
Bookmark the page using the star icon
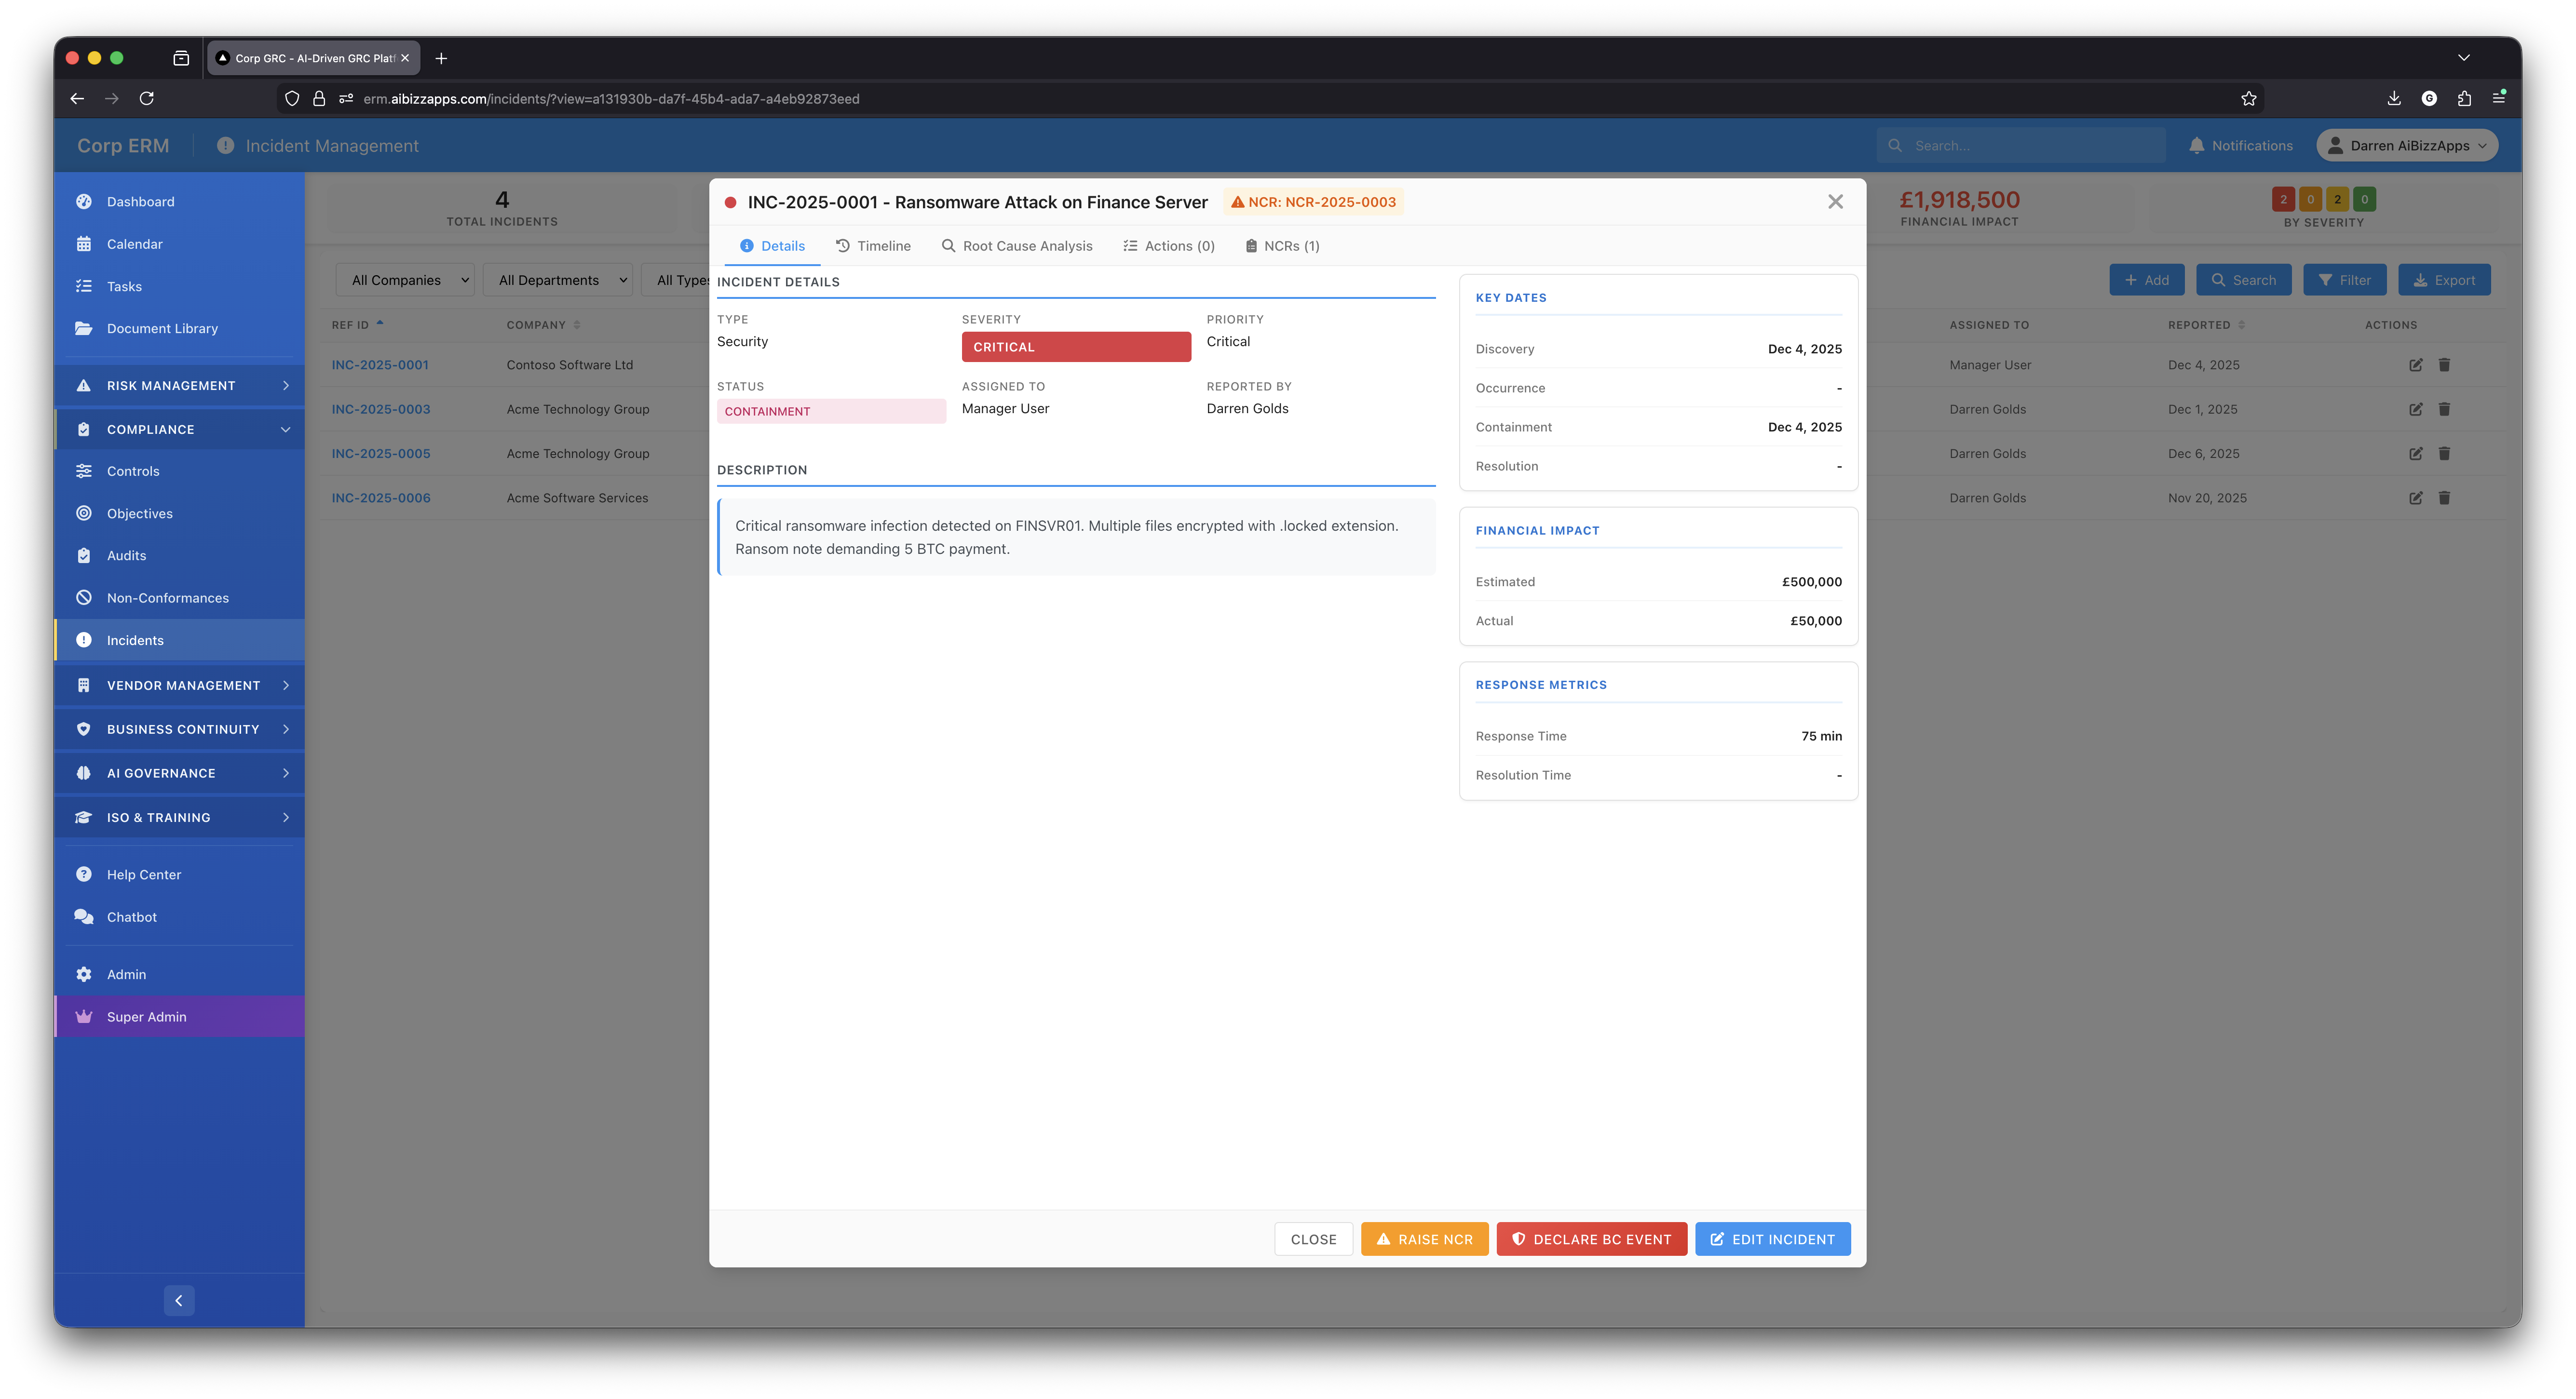[2248, 99]
